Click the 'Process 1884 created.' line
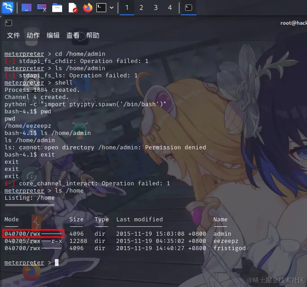The width and height of the screenshot is (307, 287). (42, 90)
